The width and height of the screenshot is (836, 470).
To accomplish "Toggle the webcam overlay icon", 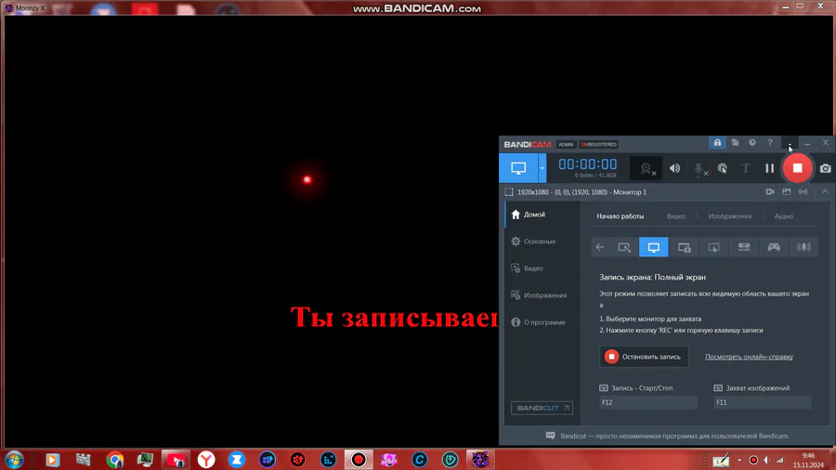I will (x=647, y=168).
